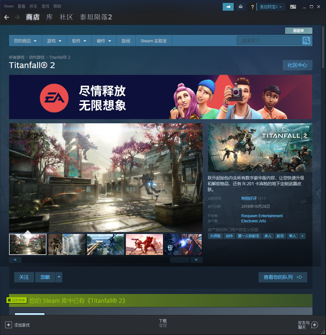The width and height of the screenshot is (326, 335).
Task: Open the 帮助 menu
Action: point(57,6)
